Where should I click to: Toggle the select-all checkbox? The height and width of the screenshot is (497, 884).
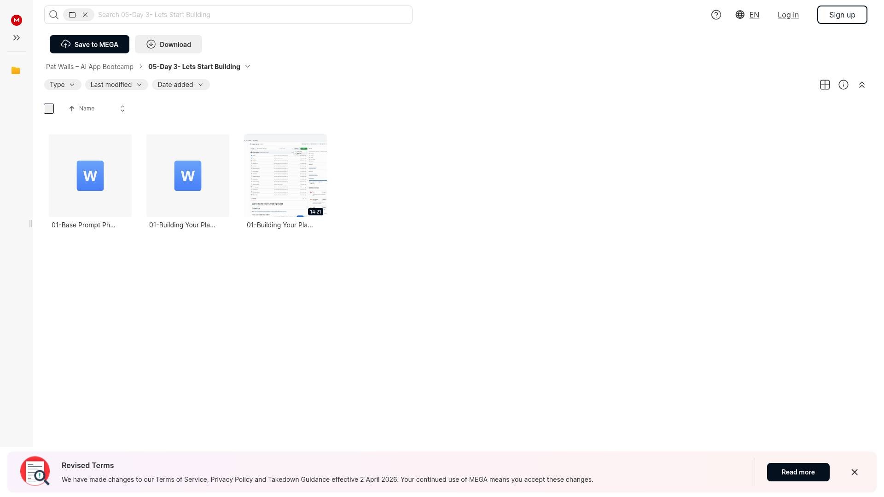pos(49,109)
